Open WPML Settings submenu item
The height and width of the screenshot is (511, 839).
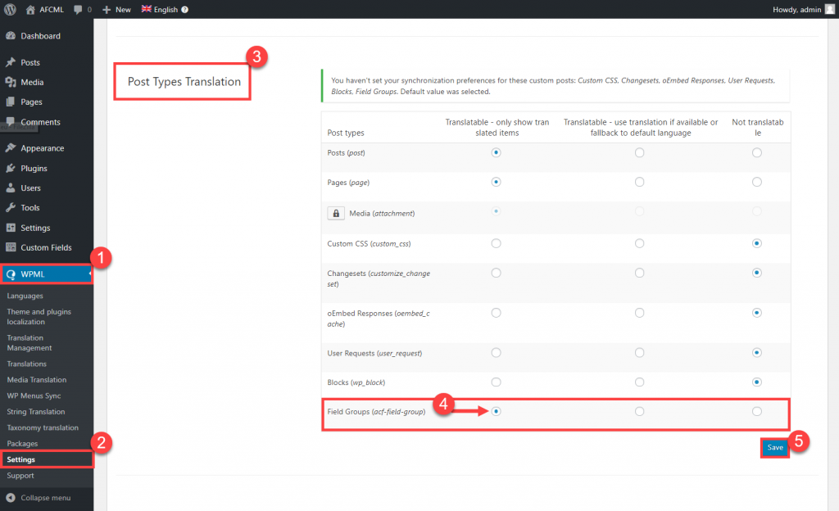point(20,459)
